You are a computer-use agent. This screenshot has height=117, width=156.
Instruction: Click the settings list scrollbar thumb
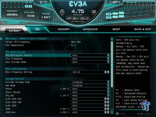coord(112,64)
